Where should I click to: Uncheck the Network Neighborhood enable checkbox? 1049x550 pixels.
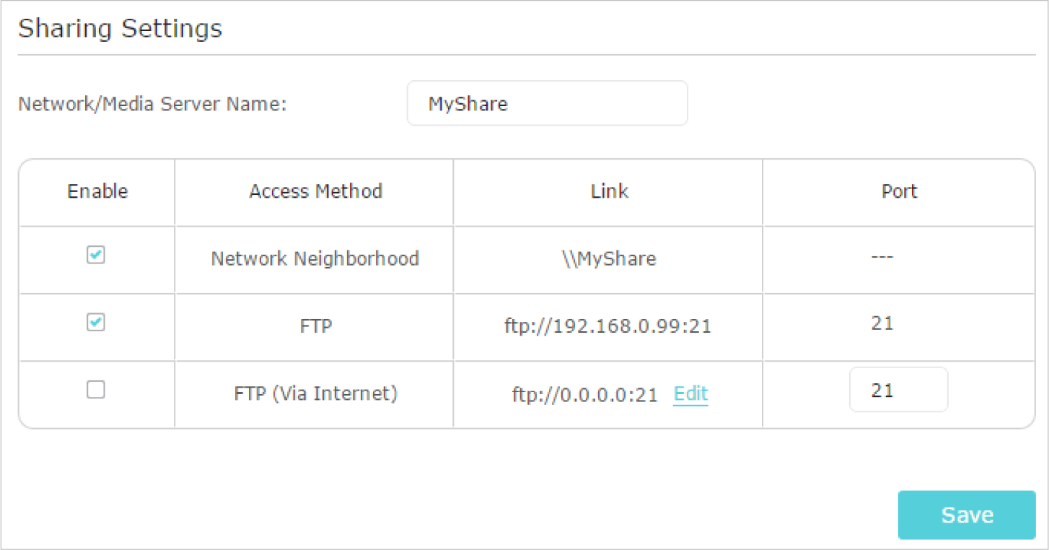96,255
